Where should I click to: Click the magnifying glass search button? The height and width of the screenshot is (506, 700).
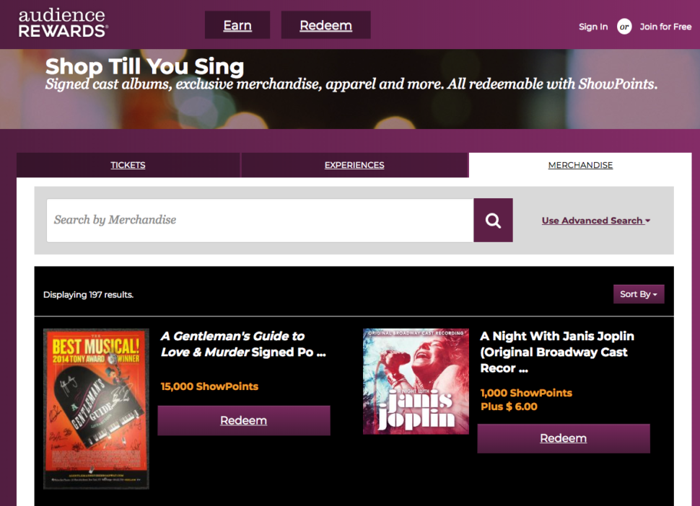pyautogui.click(x=493, y=221)
